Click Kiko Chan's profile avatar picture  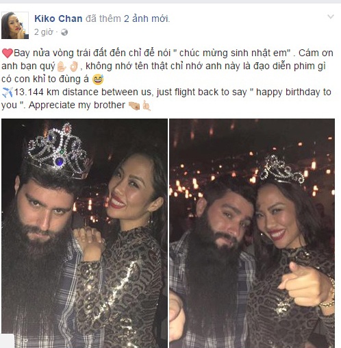[15, 25]
